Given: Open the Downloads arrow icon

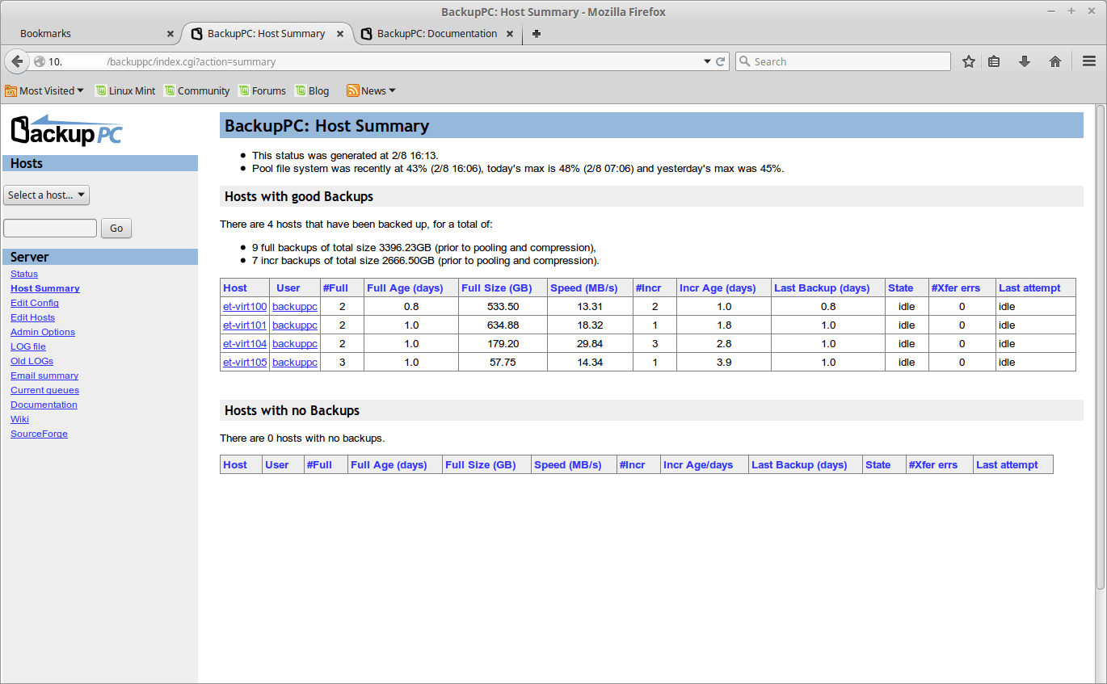Looking at the screenshot, I should (1025, 61).
